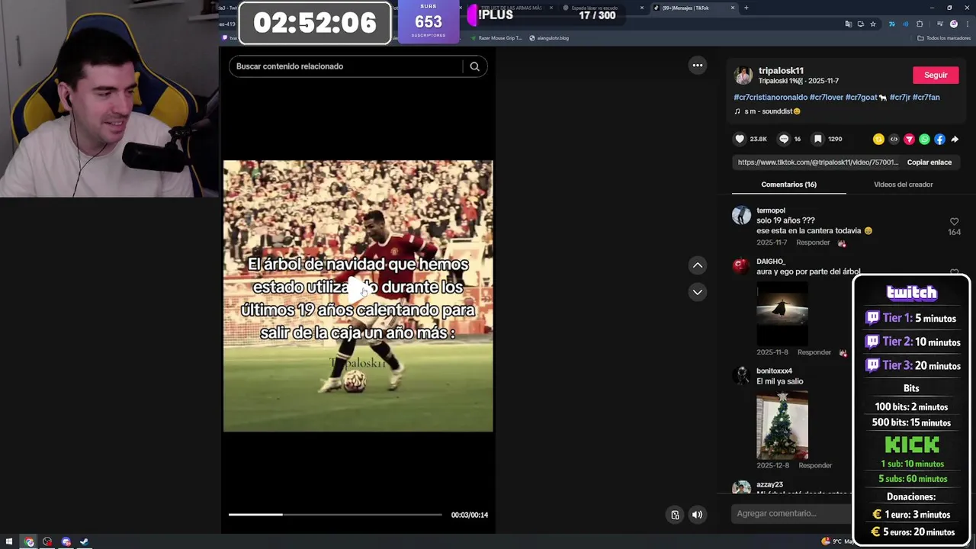Share the video to WhatsApp
Viewport: 976px width, 549px height.
click(924, 140)
